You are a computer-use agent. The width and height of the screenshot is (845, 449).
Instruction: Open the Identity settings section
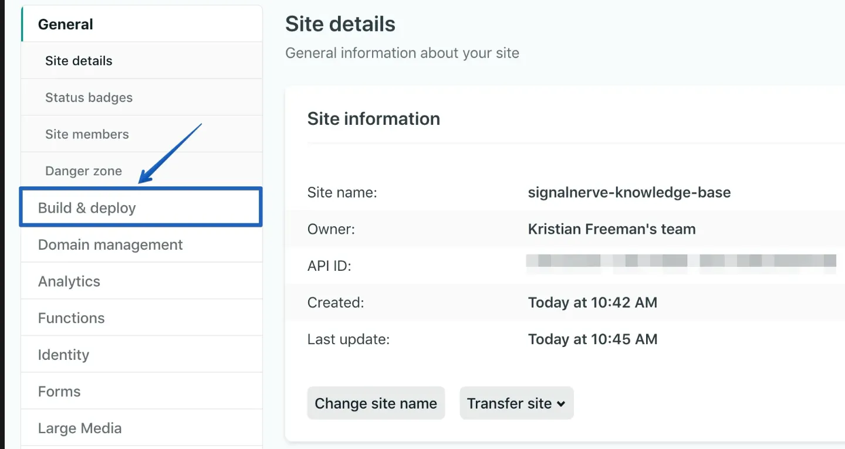tap(63, 355)
